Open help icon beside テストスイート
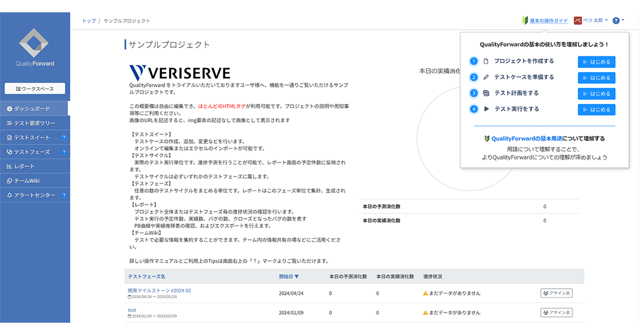Screen dimensions: 639x335 pos(64,138)
